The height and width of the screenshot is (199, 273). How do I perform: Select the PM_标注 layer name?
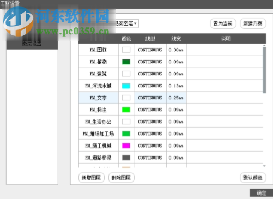99,110
